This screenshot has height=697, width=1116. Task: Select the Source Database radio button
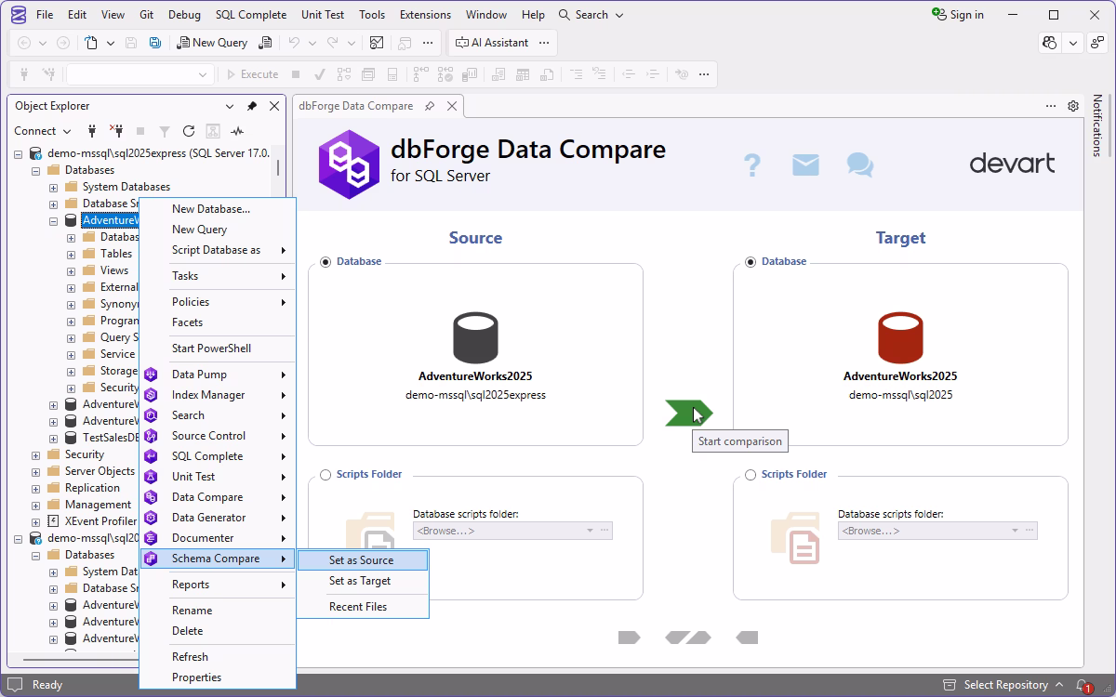pyautogui.click(x=325, y=262)
